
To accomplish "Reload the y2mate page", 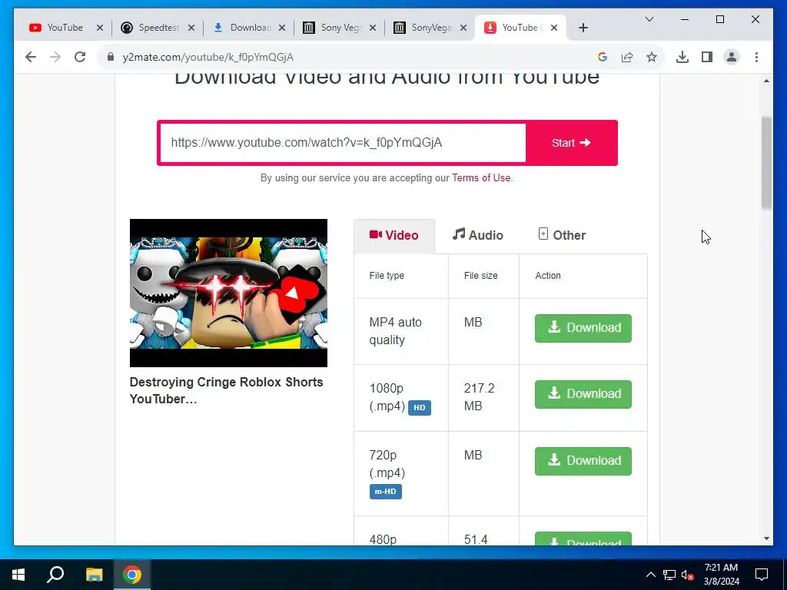I will 80,57.
